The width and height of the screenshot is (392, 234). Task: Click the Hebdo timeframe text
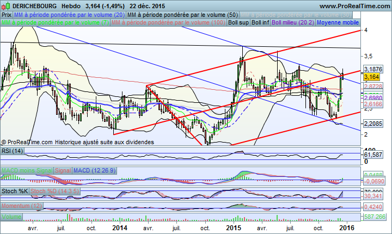[x=71, y=6]
